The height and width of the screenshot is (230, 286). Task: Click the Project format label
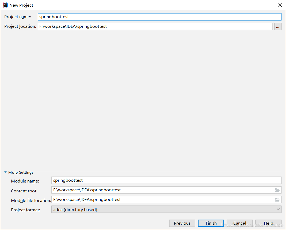[x=25, y=210]
